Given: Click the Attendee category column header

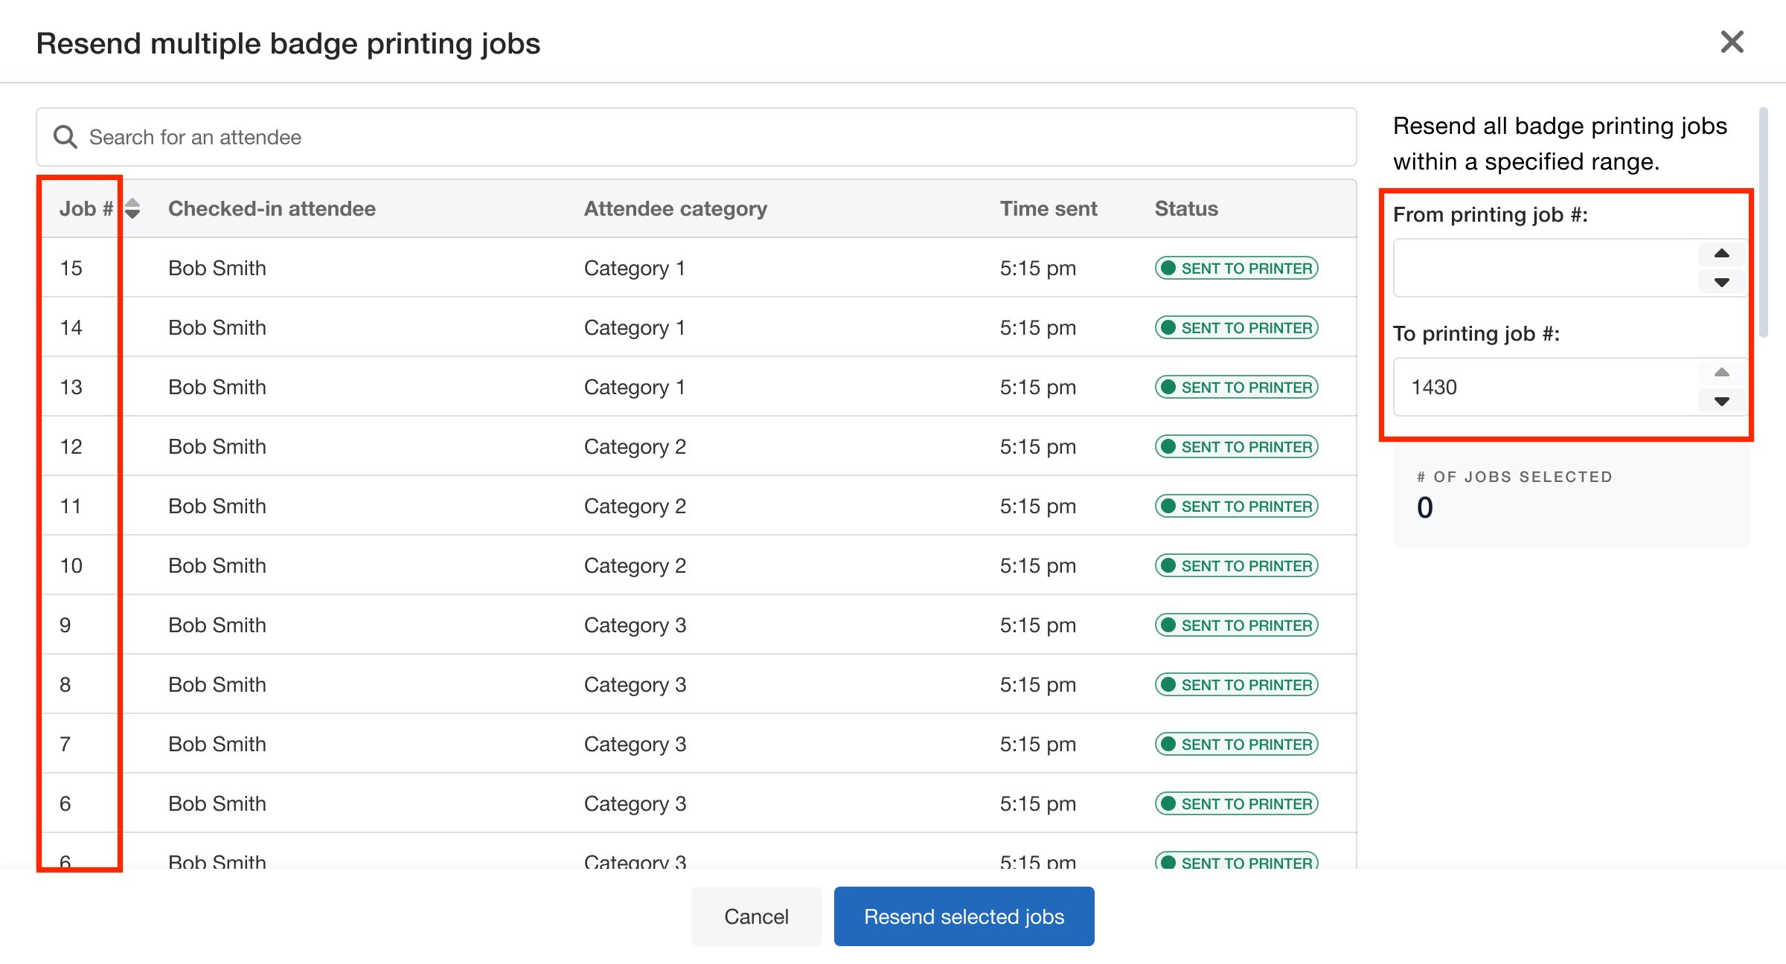Looking at the screenshot, I should (x=675, y=209).
